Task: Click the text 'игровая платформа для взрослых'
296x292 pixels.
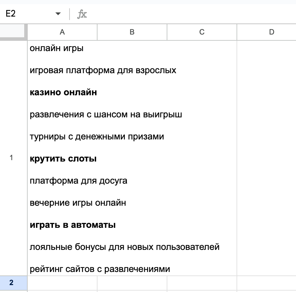Action: [103, 70]
